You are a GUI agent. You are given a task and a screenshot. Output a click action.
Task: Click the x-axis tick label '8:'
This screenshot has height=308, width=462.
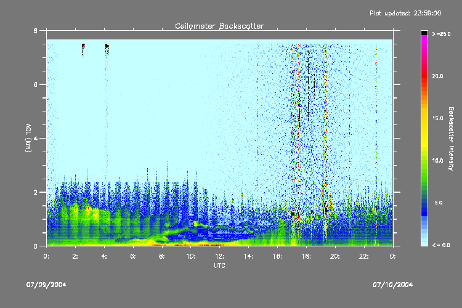click(x=162, y=256)
